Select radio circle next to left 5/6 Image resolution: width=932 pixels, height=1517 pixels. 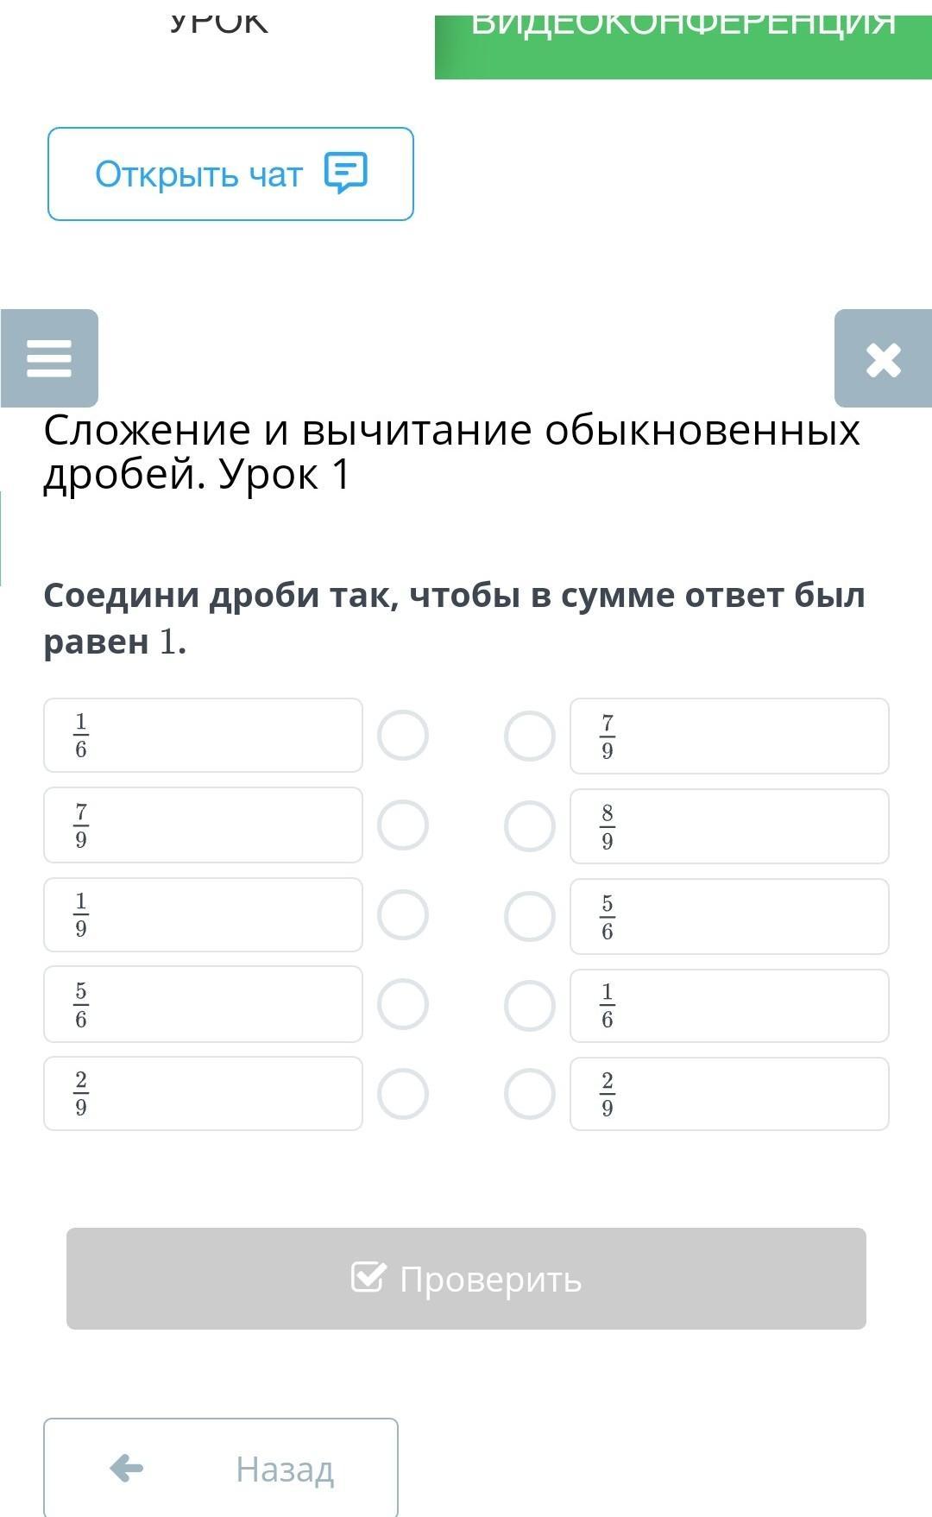click(403, 1004)
